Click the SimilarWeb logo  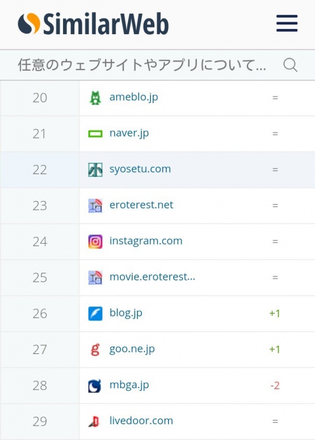tap(93, 24)
